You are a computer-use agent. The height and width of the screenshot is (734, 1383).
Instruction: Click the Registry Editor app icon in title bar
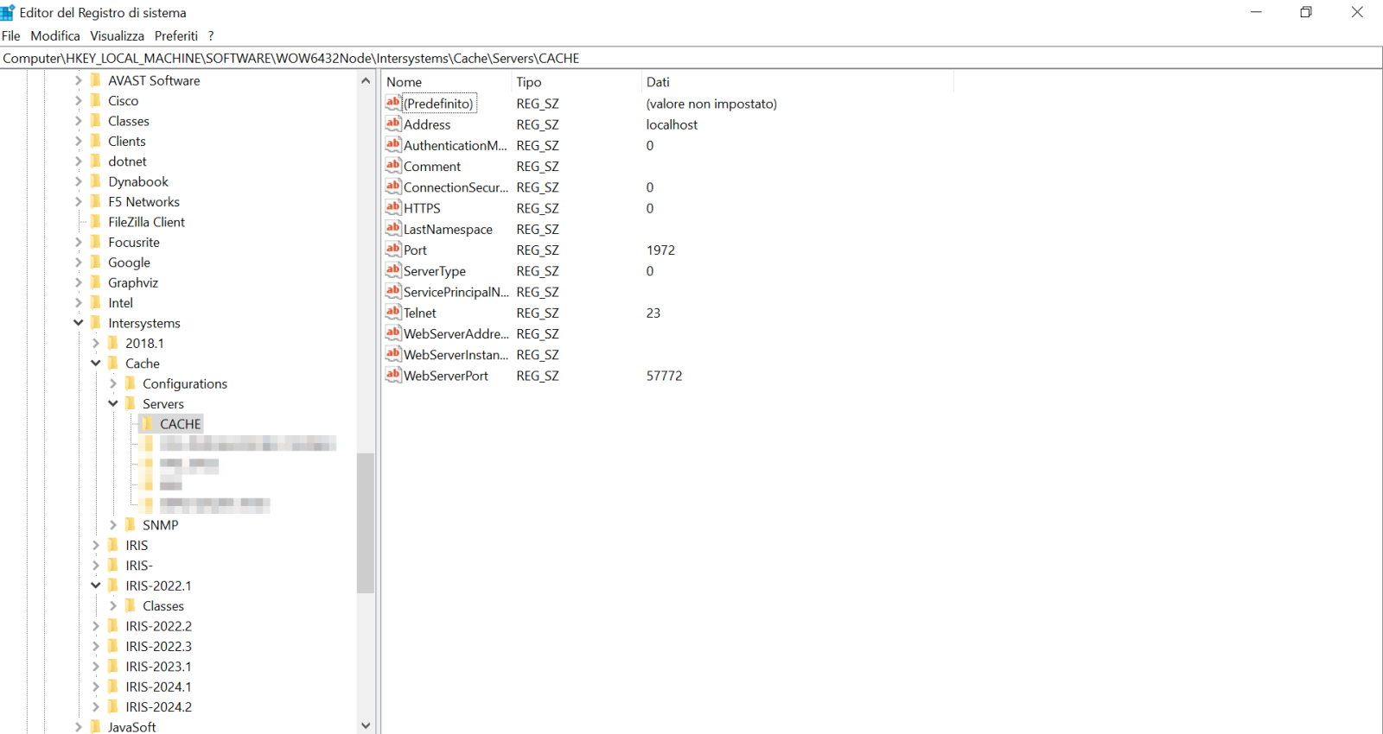click(x=8, y=12)
